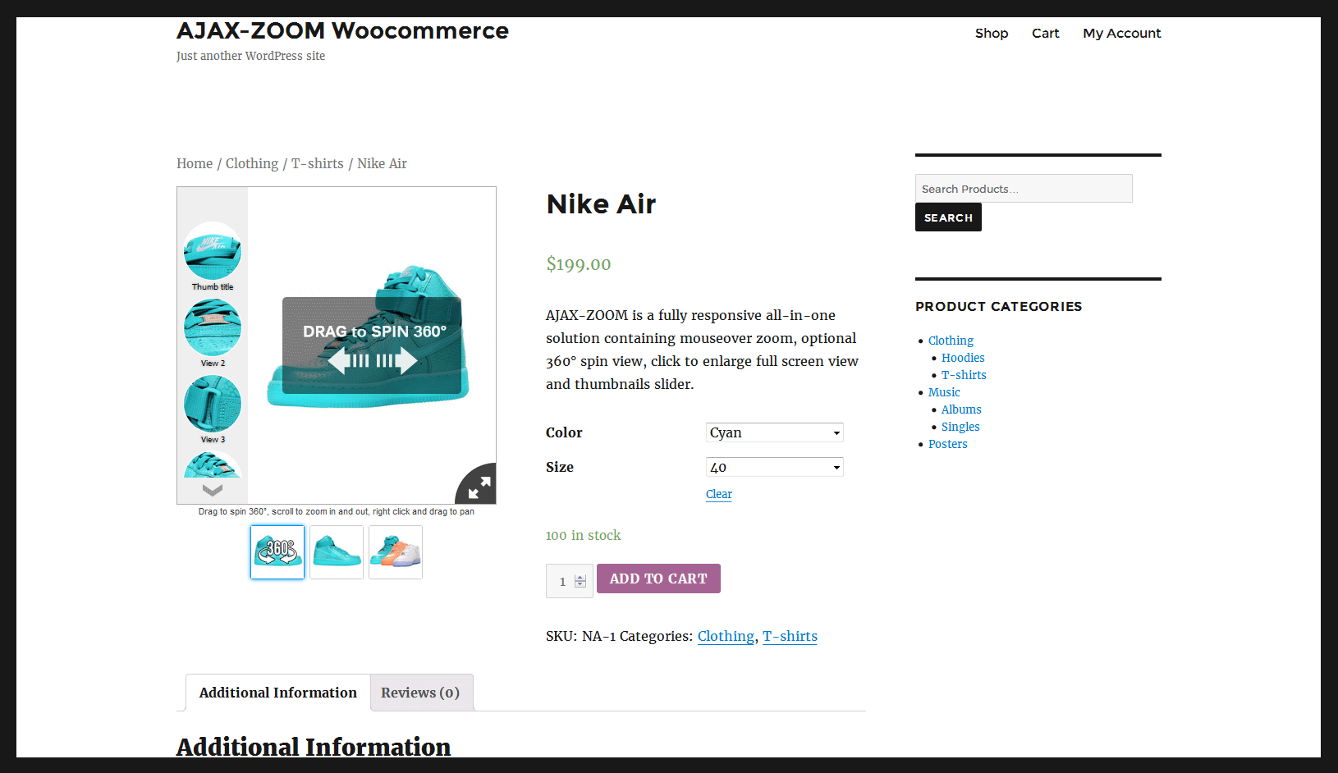Clear the selected product variations
Viewport: 1338px width, 773px height.
(x=719, y=494)
